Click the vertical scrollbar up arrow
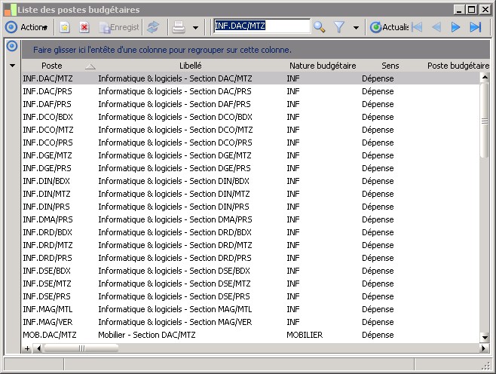This screenshot has width=496, height=374. pos(485,77)
